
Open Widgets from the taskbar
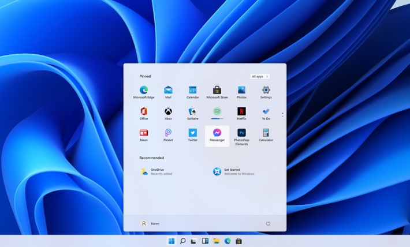[x=205, y=241]
